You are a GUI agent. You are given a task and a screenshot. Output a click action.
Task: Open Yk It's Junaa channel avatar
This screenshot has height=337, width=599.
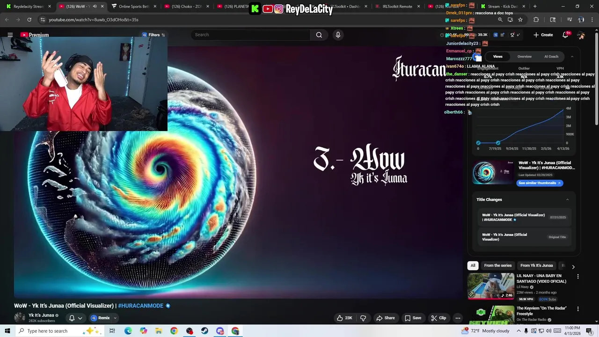20,317
